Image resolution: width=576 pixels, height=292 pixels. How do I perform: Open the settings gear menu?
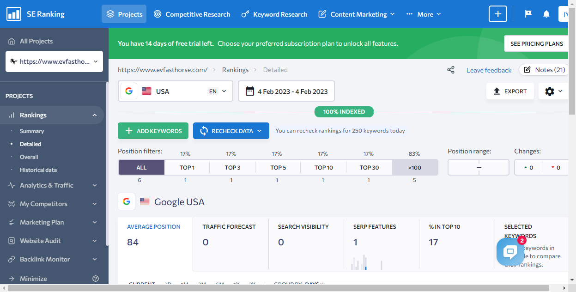click(x=553, y=91)
